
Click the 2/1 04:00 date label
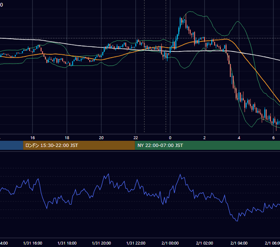pyautogui.click(x=239, y=243)
